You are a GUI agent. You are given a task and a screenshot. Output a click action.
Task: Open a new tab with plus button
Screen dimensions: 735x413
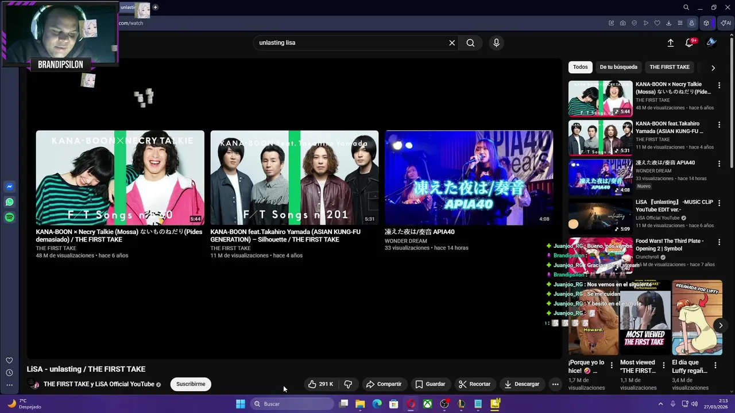[x=155, y=7]
